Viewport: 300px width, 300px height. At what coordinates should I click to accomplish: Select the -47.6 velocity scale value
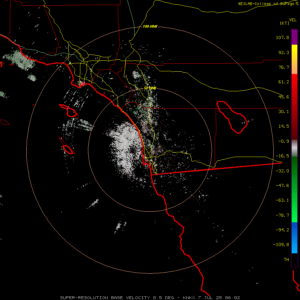(282, 186)
